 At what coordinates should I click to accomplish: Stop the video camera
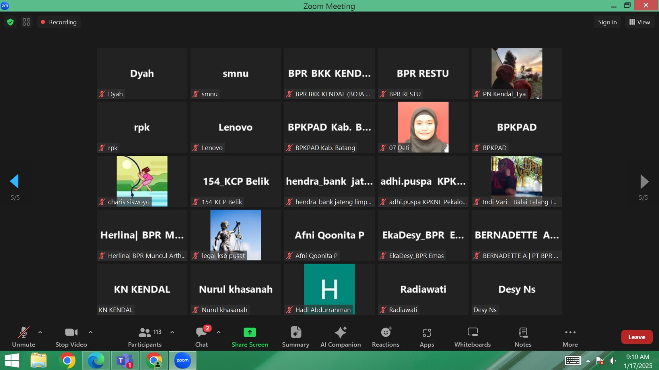coord(71,337)
